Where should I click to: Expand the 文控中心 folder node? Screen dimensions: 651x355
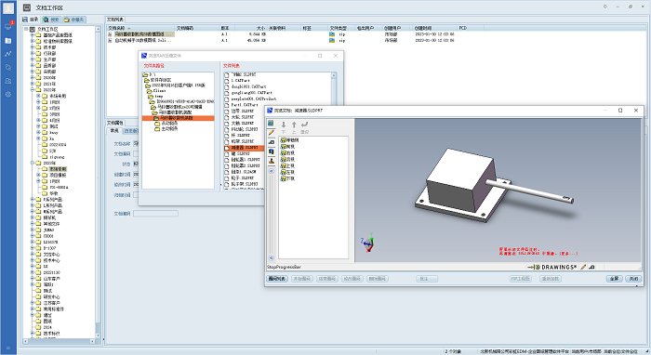(33, 255)
